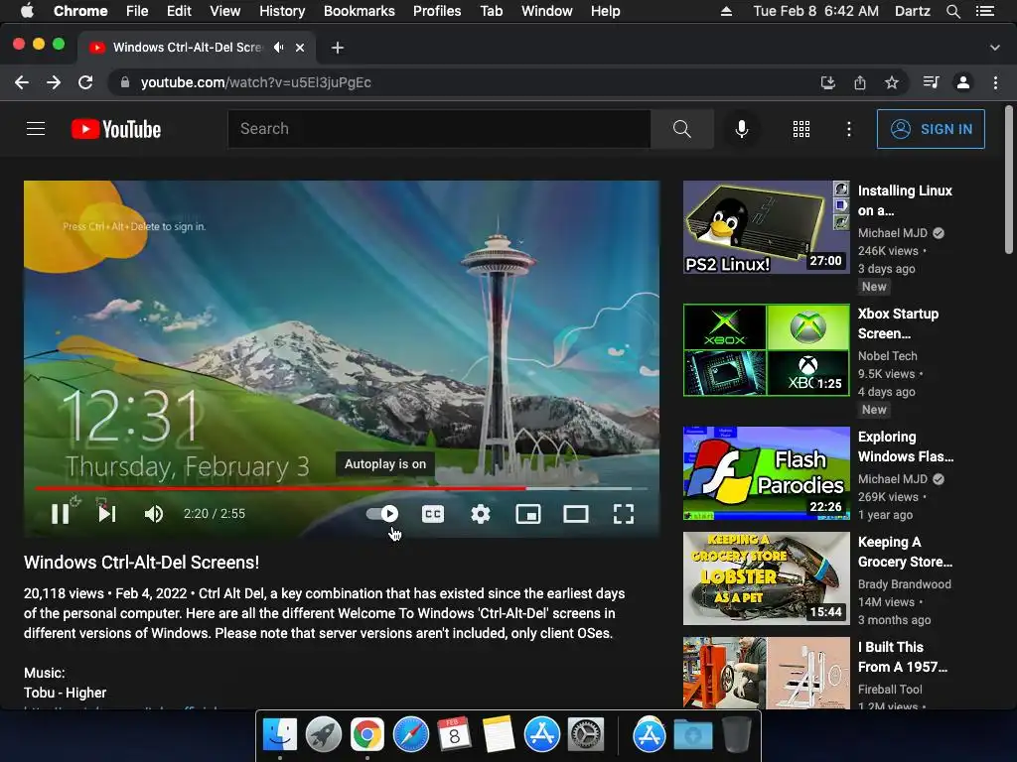Select the Windows Ctrl-Alt-Del tab

198,48
